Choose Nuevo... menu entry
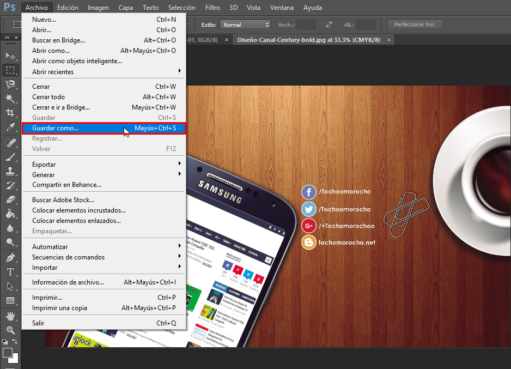 (104, 20)
